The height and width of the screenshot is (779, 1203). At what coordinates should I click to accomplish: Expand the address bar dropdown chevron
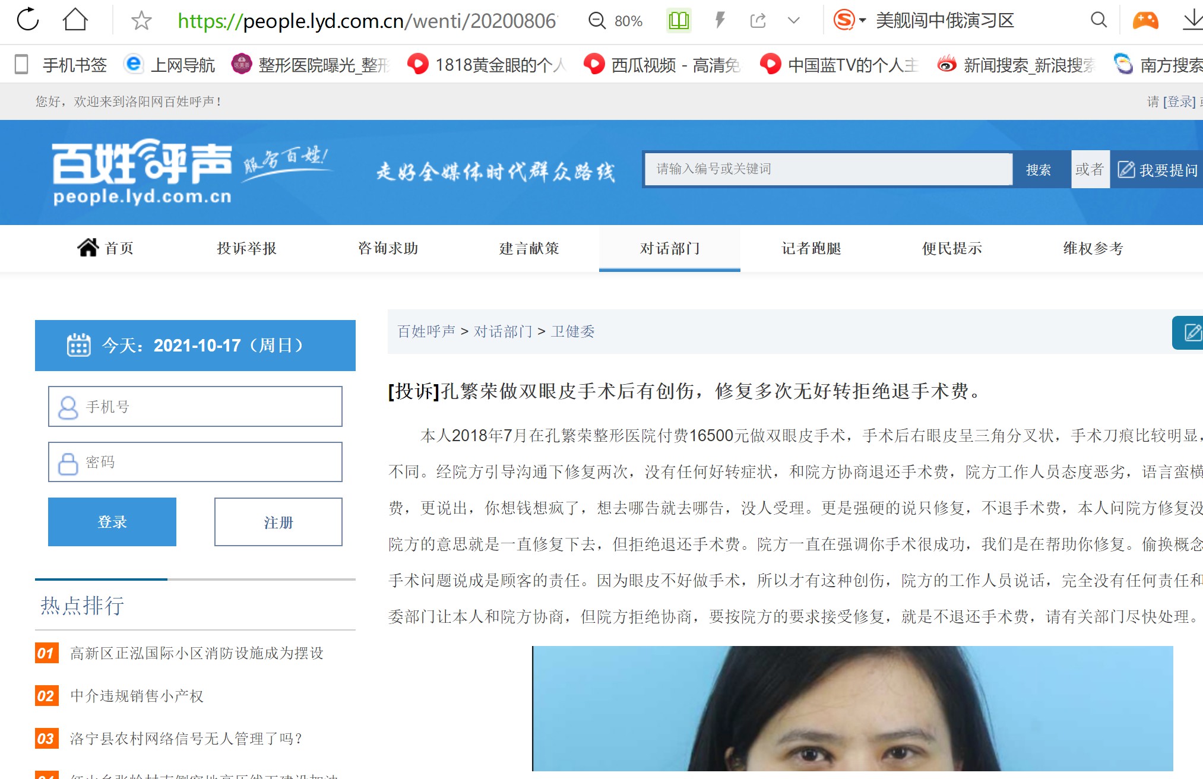coord(793,21)
